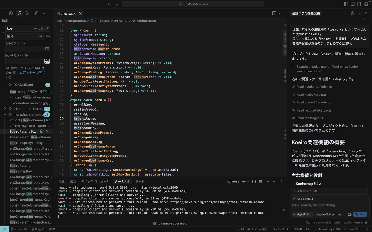Open the Source Control view
The height and width of the screenshot is (232, 372).
(27, 13)
